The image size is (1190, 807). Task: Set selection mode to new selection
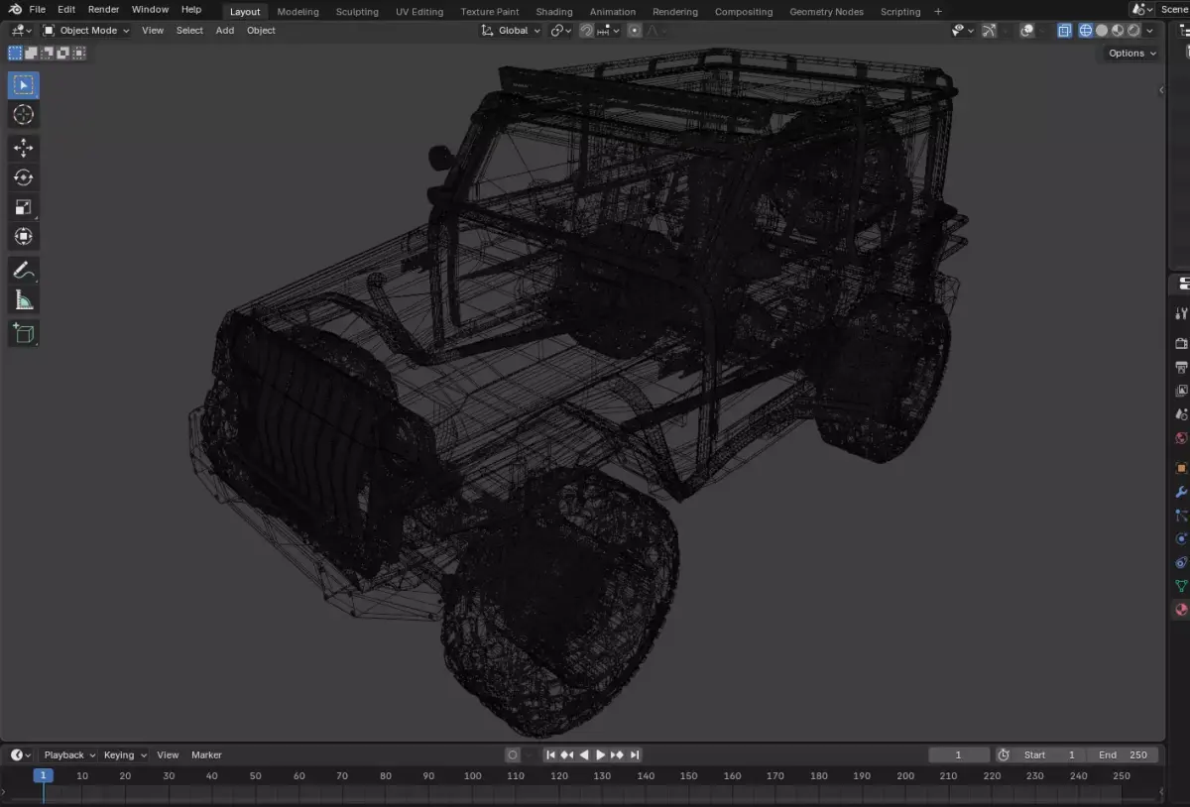16,53
